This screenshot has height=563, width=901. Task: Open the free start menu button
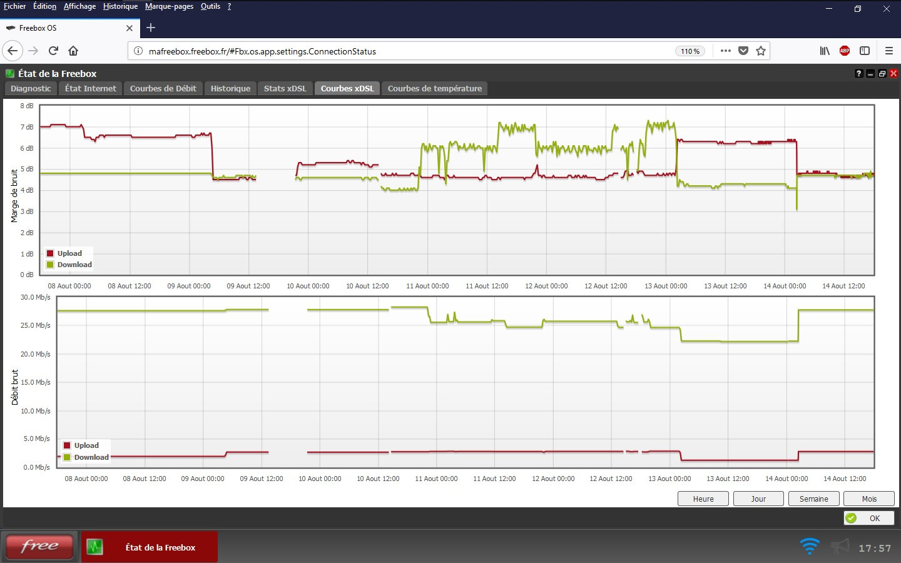(39, 546)
